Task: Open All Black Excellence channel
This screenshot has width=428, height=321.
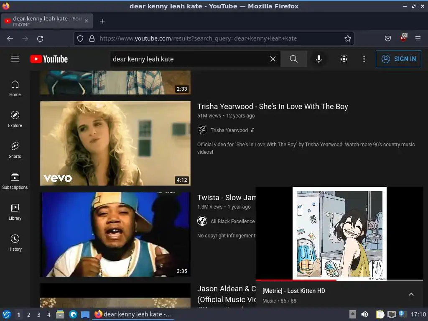Action: tap(232, 222)
